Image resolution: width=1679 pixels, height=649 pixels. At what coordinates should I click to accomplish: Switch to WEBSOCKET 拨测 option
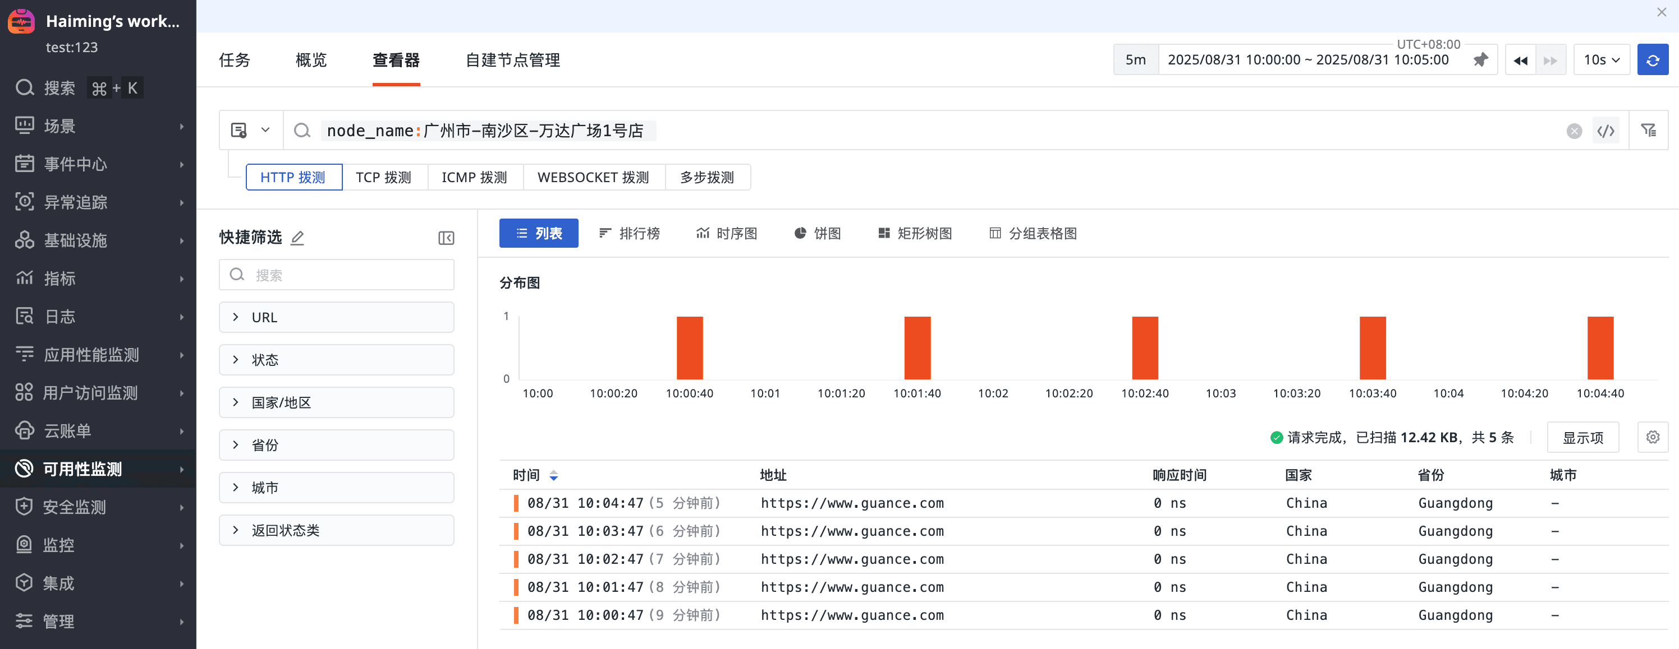pyautogui.click(x=593, y=177)
